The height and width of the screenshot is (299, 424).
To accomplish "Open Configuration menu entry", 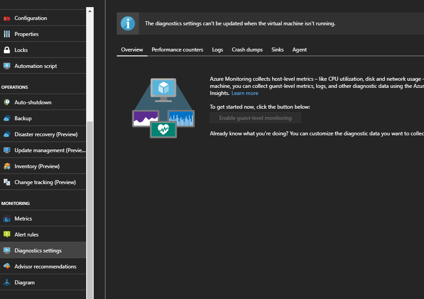I will (43, 18).
